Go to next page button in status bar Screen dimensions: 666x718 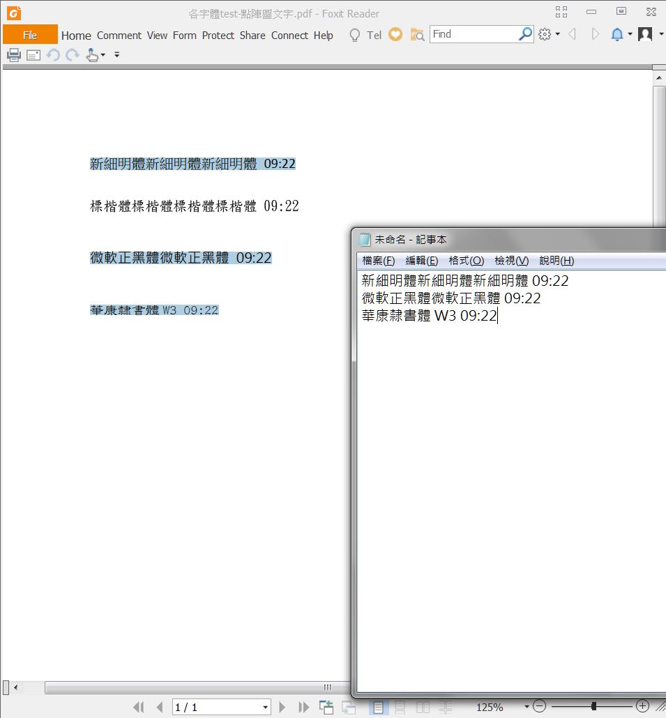282,707
